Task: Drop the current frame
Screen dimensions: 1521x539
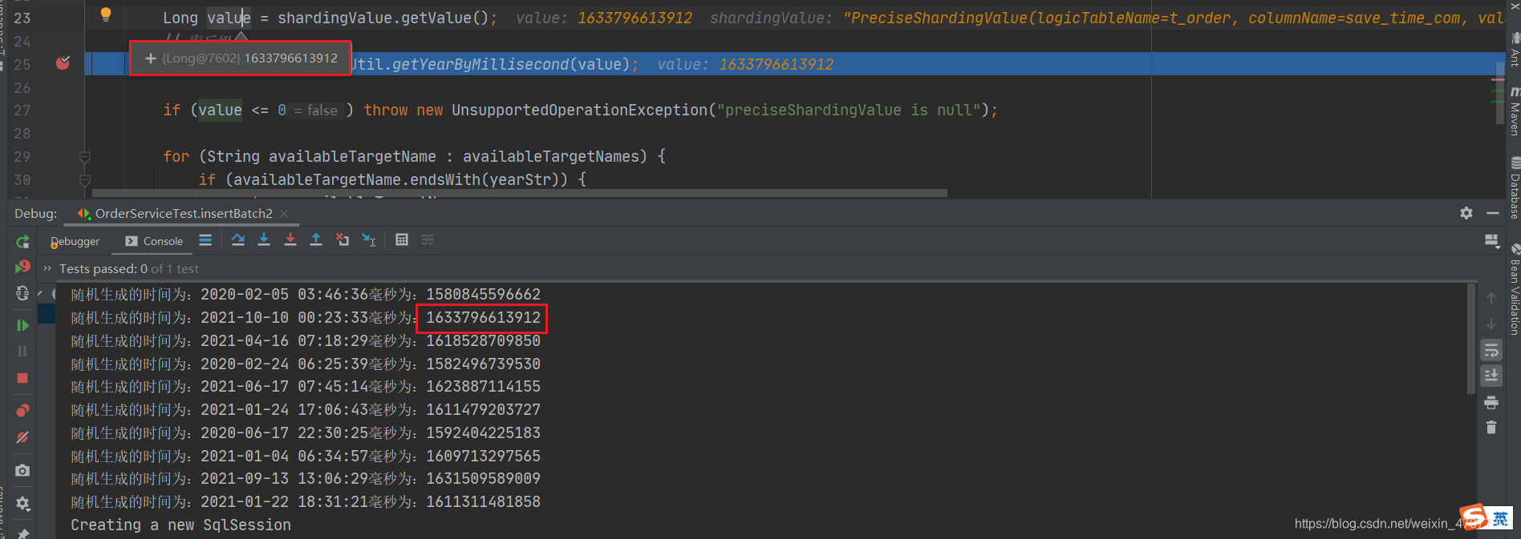Action: (343, 239)
